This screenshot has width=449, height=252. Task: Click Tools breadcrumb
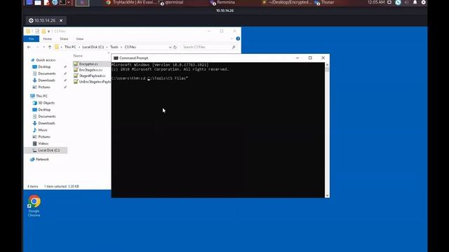(114, 47)
